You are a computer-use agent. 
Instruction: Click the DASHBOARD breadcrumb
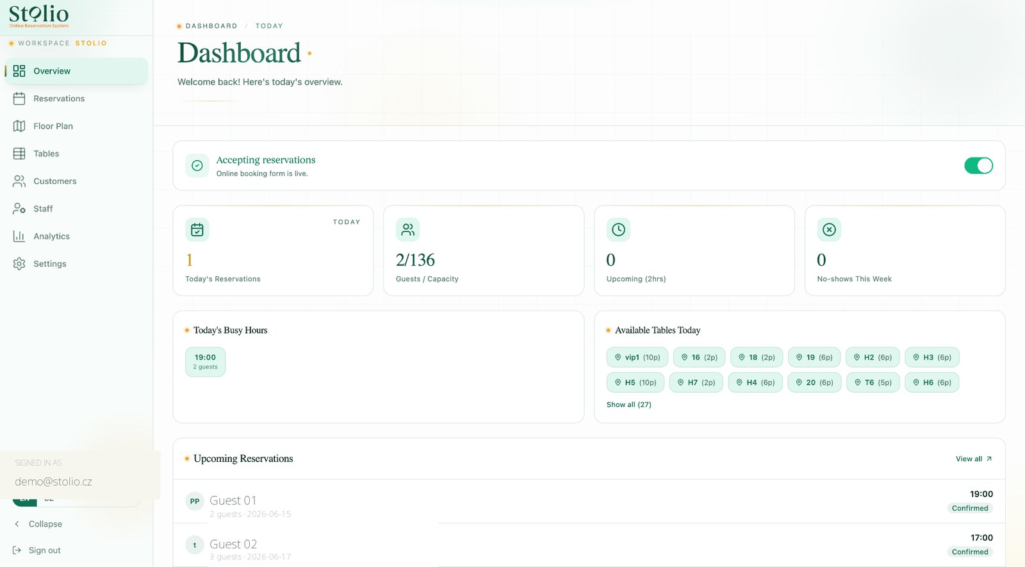click(x=211, y=26)
